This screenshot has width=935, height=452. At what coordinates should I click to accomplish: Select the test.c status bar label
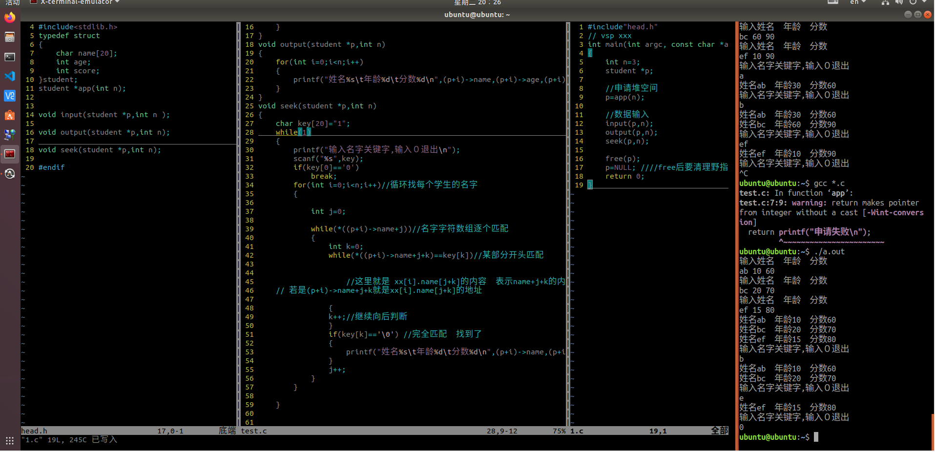(253, 431)
